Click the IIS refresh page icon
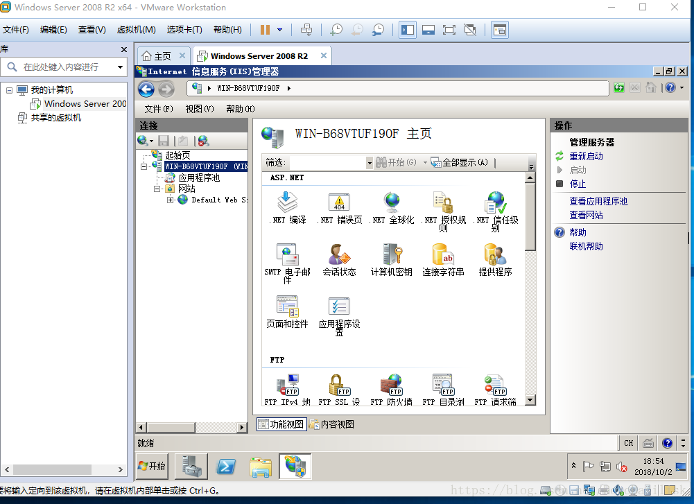694x504 pixels. [618, 87]
